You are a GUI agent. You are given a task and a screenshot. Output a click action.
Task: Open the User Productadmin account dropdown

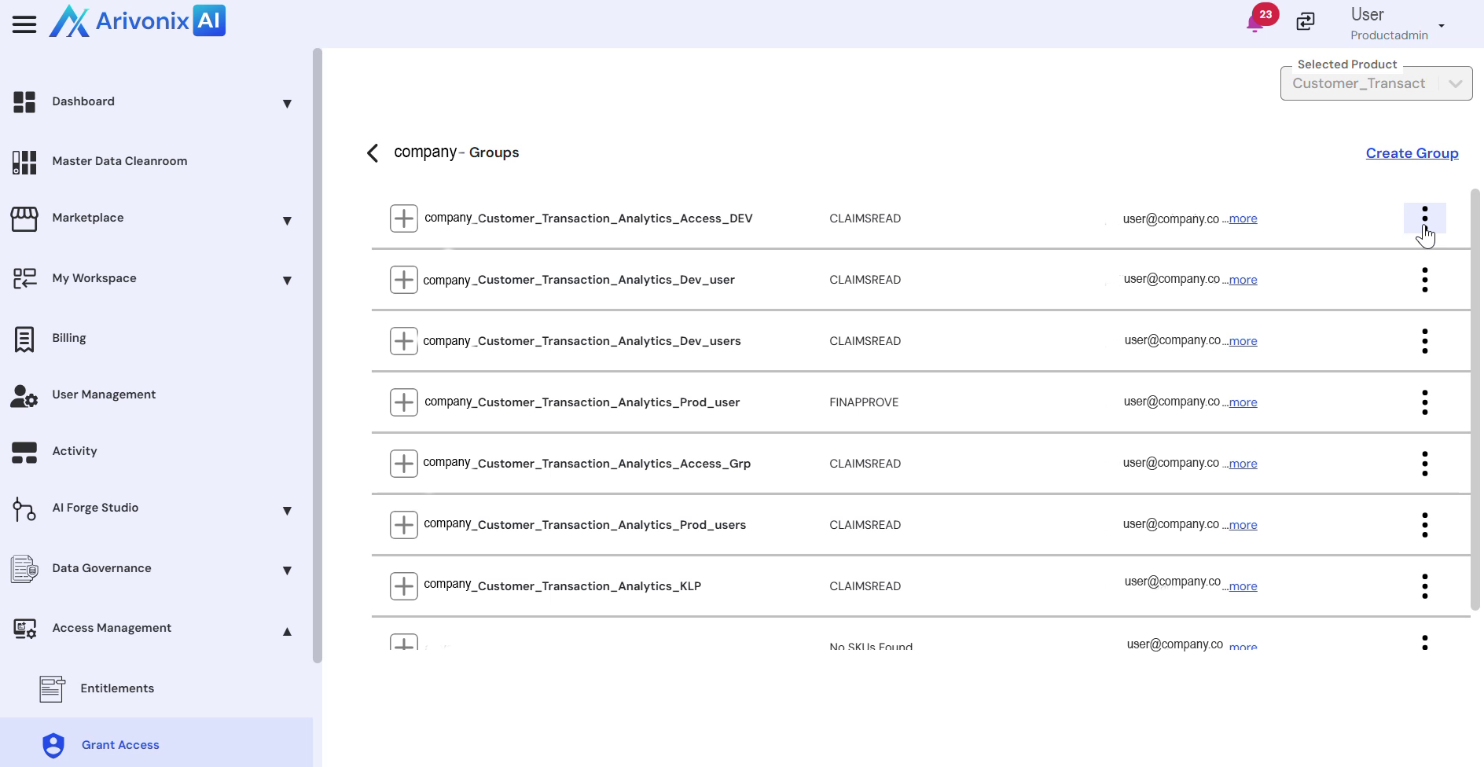point(1441,25)
